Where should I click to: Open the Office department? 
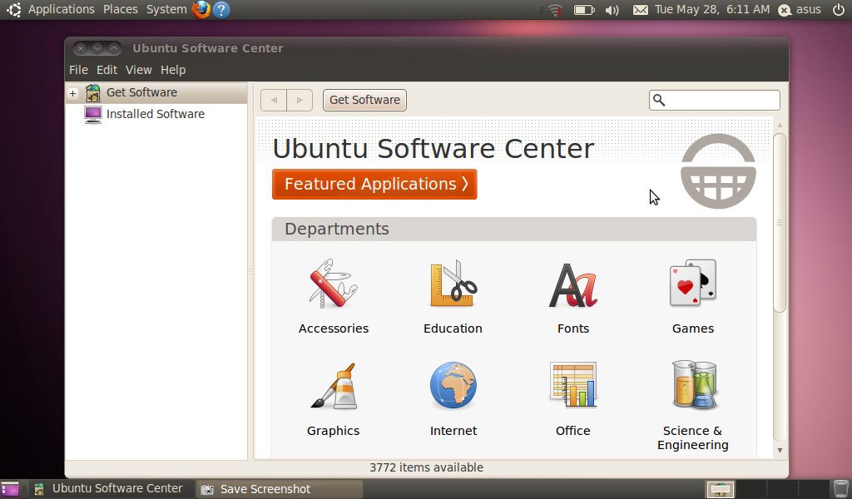coord(572,400)
